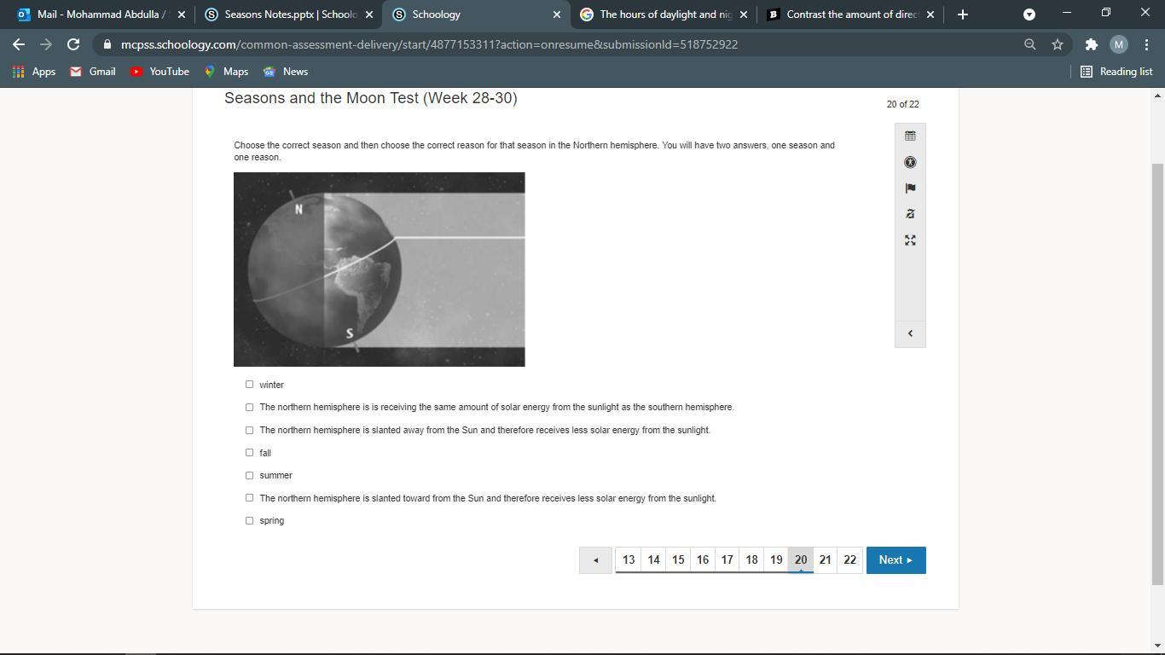
Task: Switch to 'The hours of daylight' Google tab
Action: [663, 14]
